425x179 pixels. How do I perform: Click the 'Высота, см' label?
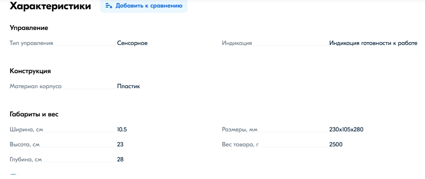pos(25,145)
